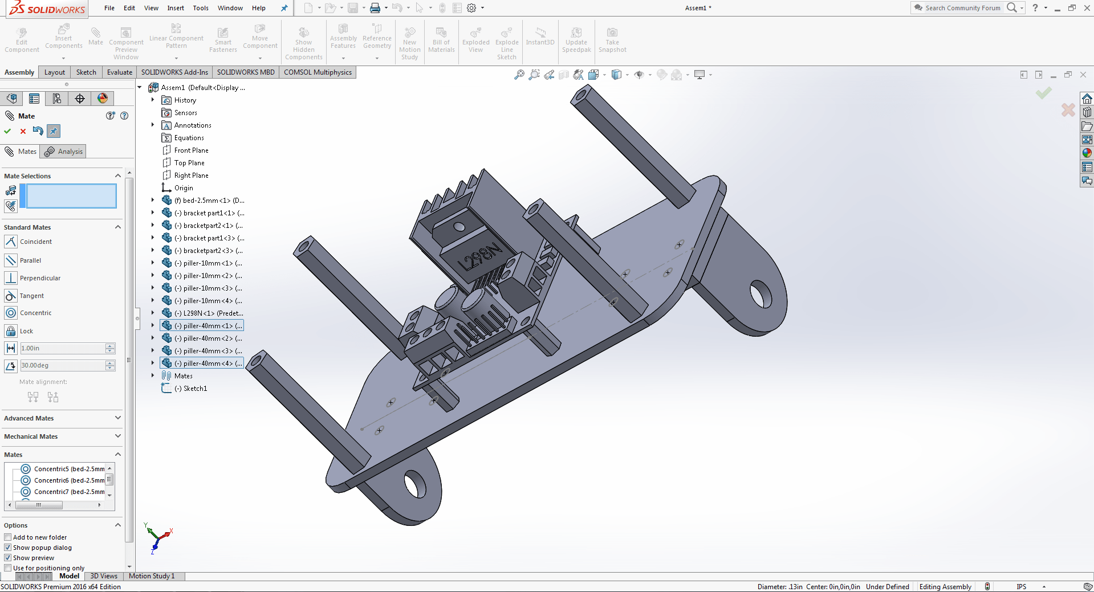The width and height of the screenshot is (1094, 592).
Task: Open the Insert menu
Action: (x=176, y=8)
